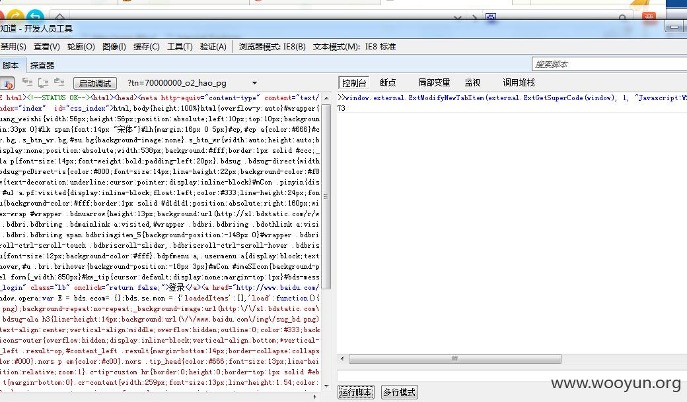Click the console horizontal scrollbar left arrow

[x=342, y=359]
